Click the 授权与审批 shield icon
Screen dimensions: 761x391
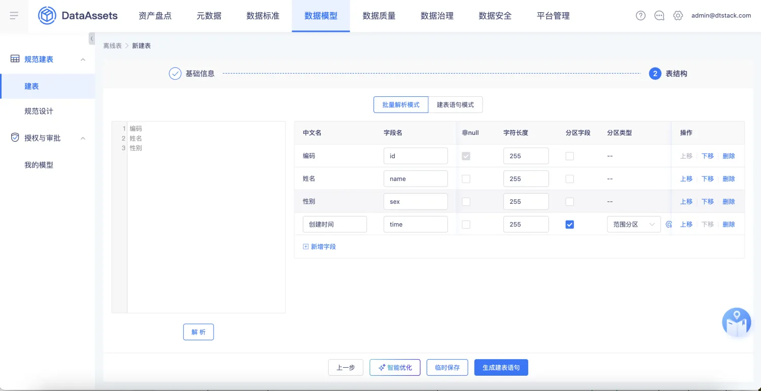pyautogui.click(x=15, y=138)
